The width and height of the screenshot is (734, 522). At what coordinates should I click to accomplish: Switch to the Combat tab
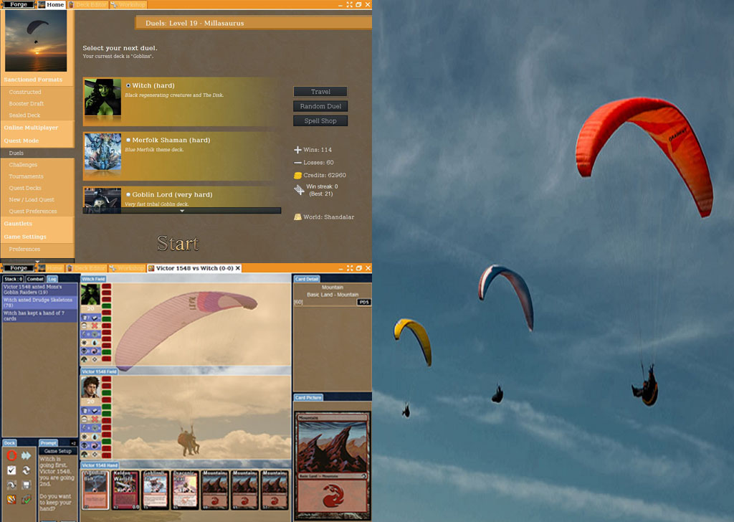pyautogui.click(x=35, y=279)
